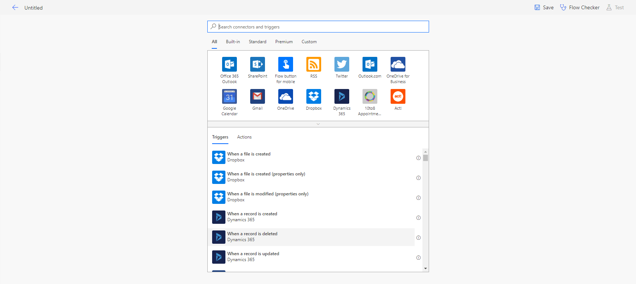The image size is (636, 284).
Task: Select the RSS connector icon
Action: pos(314,64)
